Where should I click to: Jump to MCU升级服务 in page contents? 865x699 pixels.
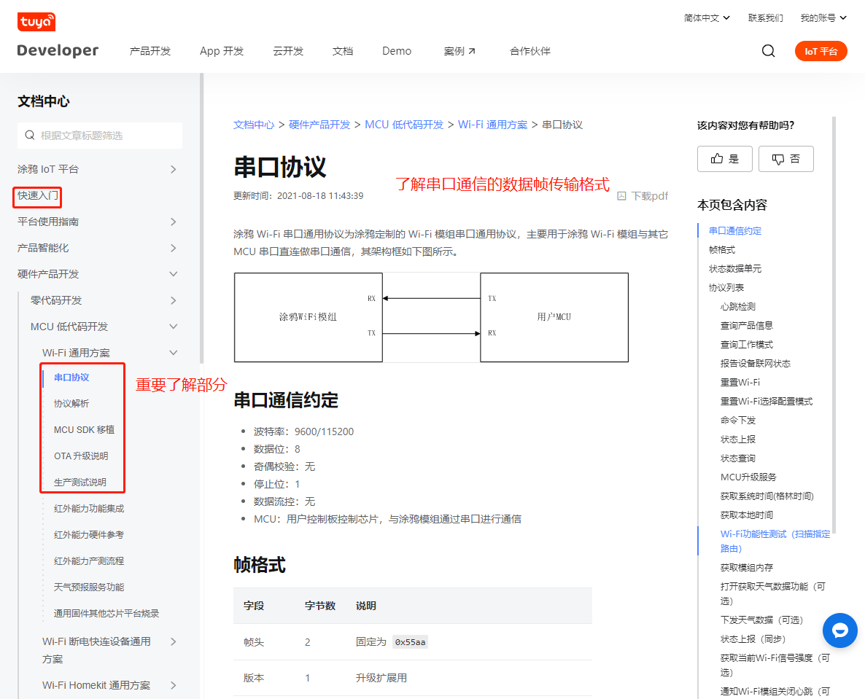(x=748, y=477)
